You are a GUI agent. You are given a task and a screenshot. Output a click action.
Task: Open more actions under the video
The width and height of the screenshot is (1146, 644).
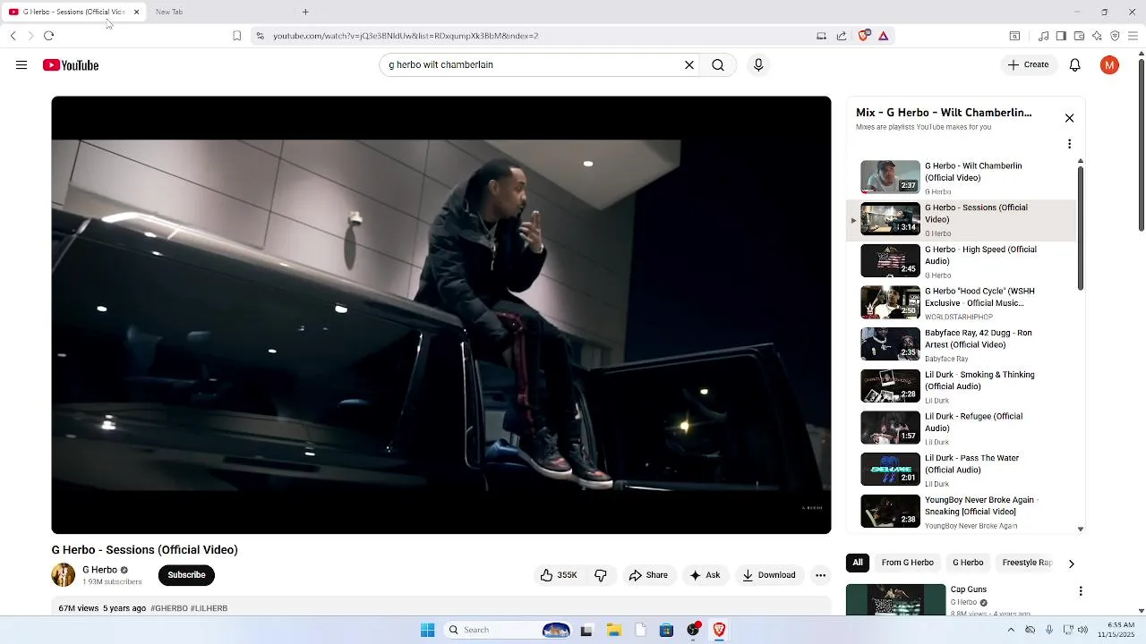pos(820,575)
